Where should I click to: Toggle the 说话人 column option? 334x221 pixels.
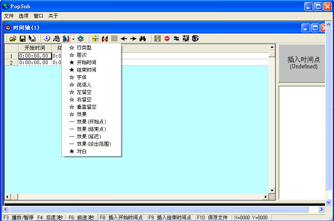pos(84,85)
